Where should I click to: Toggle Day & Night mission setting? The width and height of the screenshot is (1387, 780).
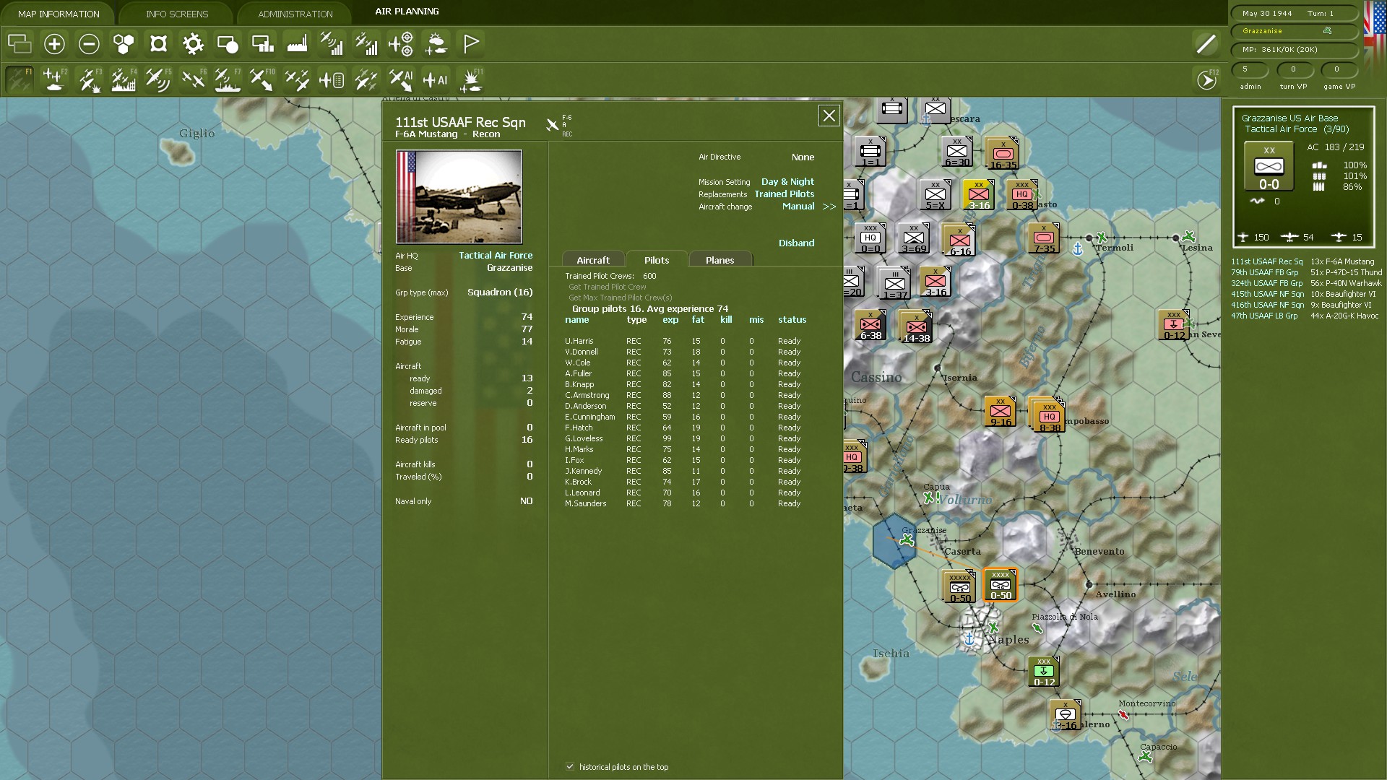pyautogui.click(x=787, y=182)
